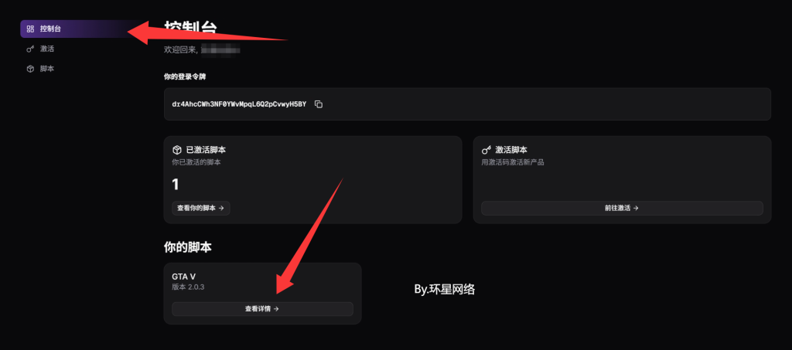The width and height of the screenshot is (792, 350).
Task: Click the key icon on 激活脚本 card
Action: pos(486,150)
